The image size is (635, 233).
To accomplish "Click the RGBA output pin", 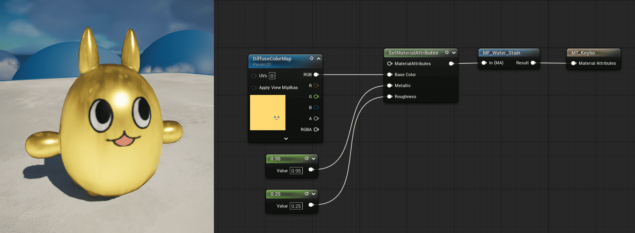I will (x=316, y=129).
